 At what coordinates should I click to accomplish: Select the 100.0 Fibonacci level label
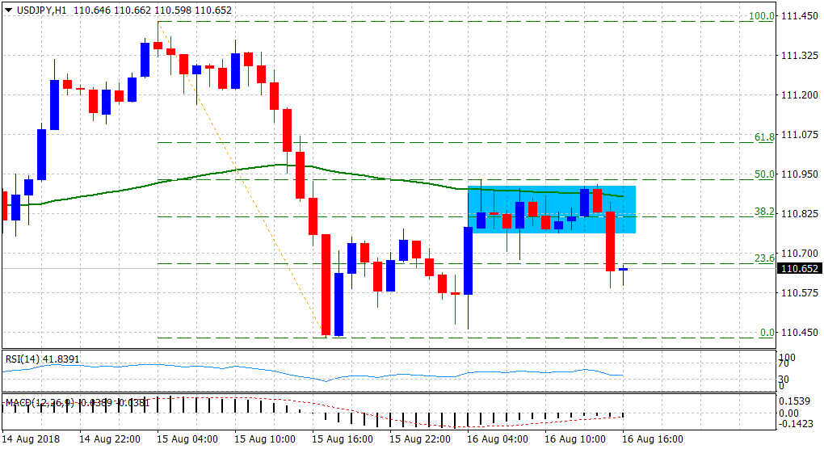tap(762, 16)
